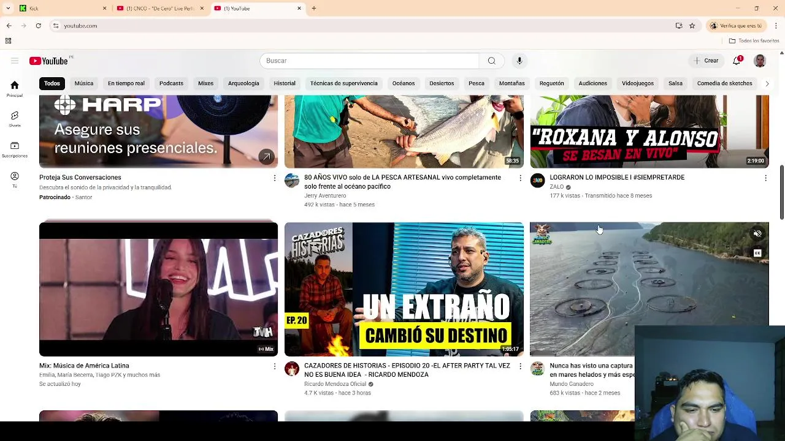785x441 pixels.
Task: Open the pesca artesanal fish thumbnail
Action: [404, 131]
